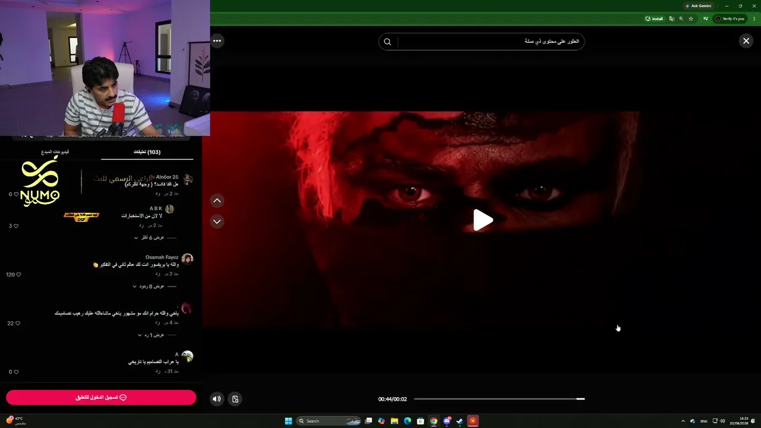761x428 pixels.
Task: Click the magnifier search icon in search box
Action: tap(388, 42)
